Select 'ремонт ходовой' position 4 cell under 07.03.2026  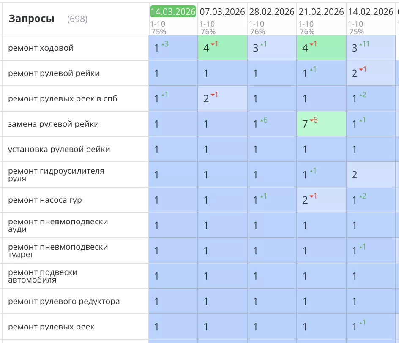pyautogui.click(x=222, y=48)
